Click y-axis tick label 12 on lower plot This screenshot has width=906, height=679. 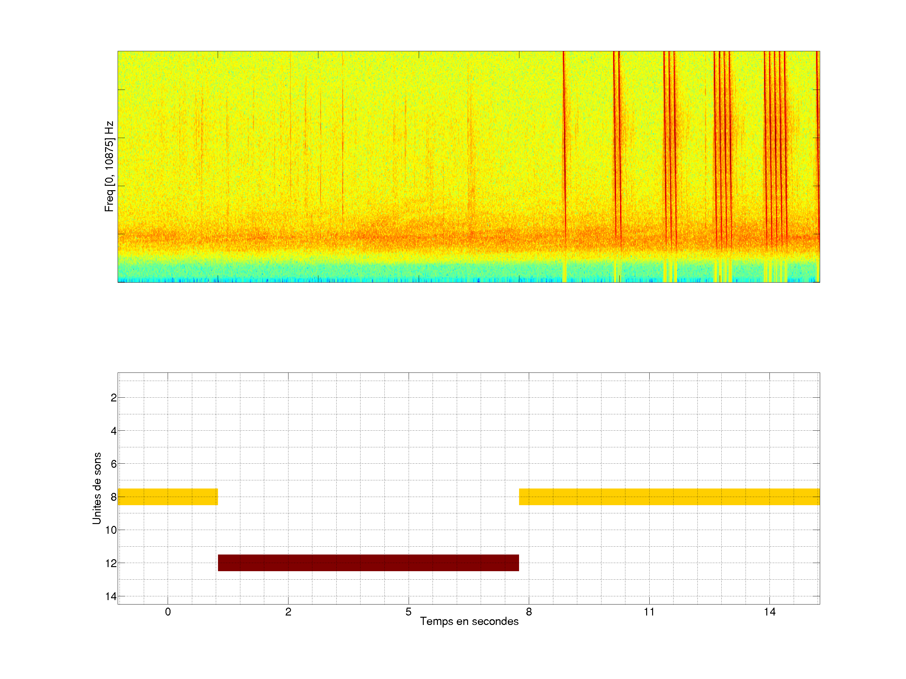click(111, 563)
